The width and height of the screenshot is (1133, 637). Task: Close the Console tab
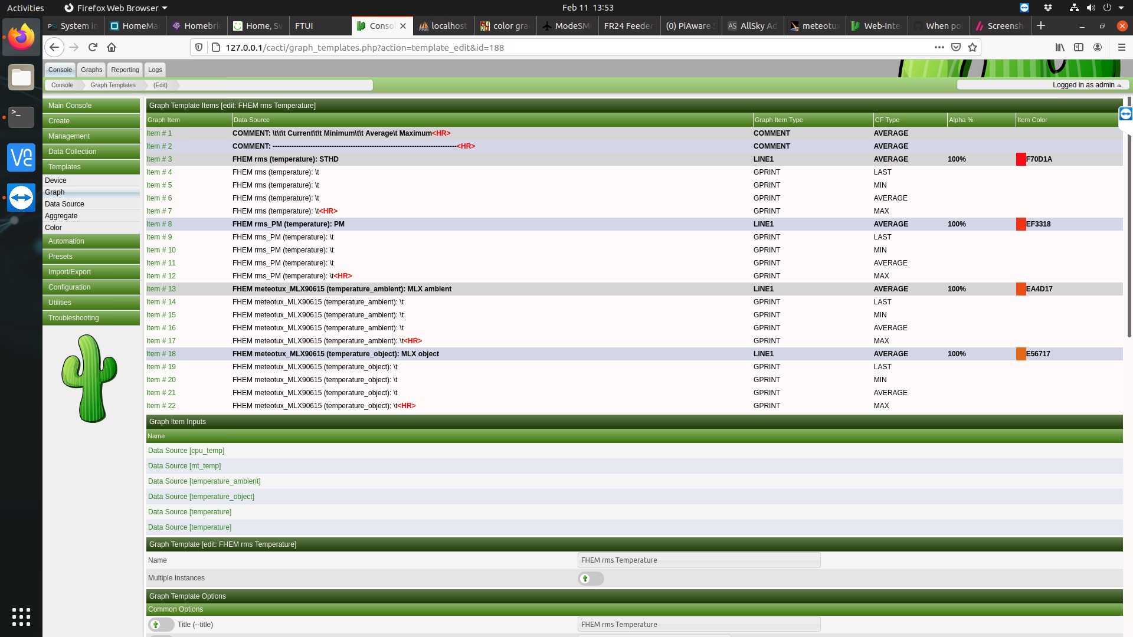click(403, 26)
